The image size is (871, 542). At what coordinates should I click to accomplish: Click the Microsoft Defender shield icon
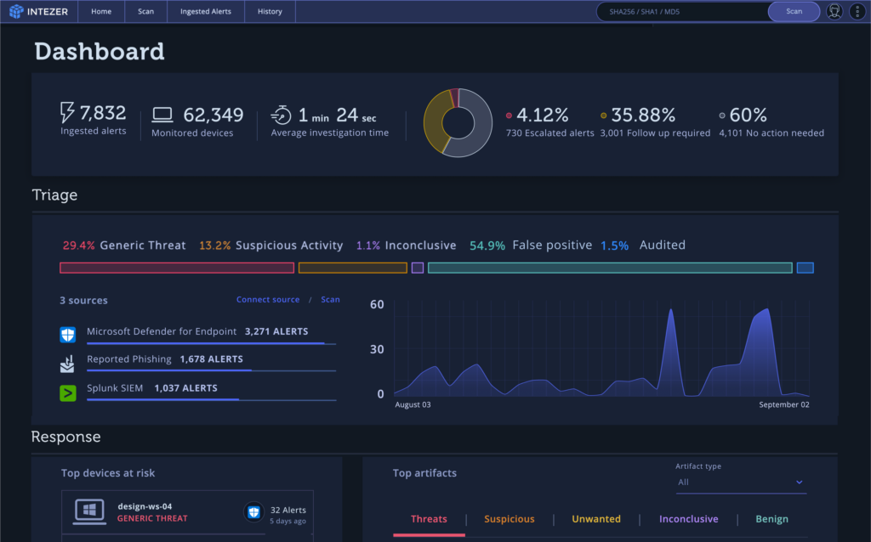68,335
